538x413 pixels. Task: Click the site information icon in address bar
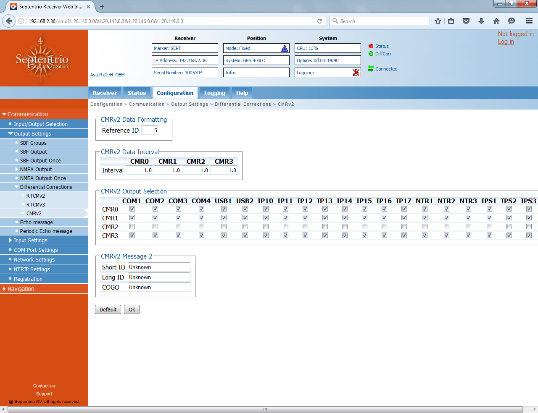tap(21, 21)
